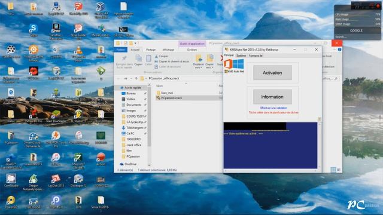The image size is (383, 215).
Task: Click the FL Studio 11 desktop icon
Action: click(78, 115)
